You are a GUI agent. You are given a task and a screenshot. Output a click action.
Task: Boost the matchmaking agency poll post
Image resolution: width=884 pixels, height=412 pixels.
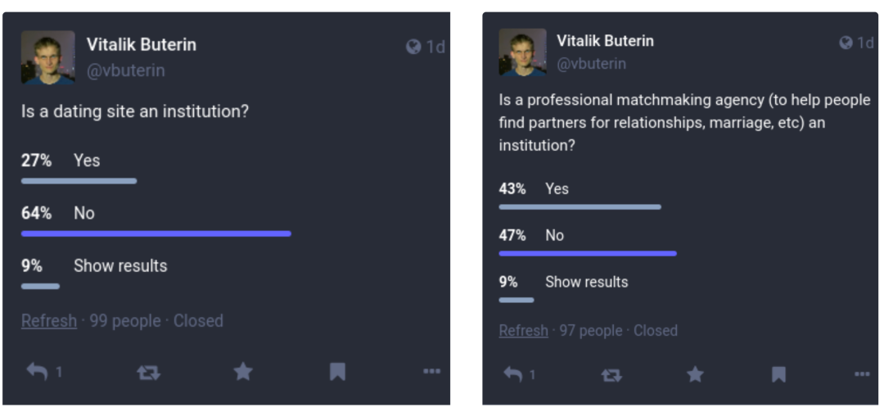point(611,374)
